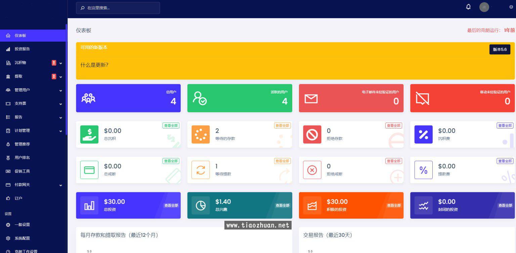Click the 版本5.6 button

(500, 49)
